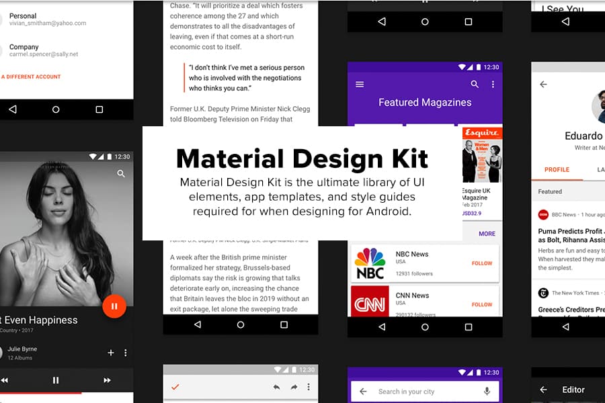Image resolution: width=605 pixels, height=403 pixels.
Task: Tap Android recents on the article screen
Action: point(284,324)
